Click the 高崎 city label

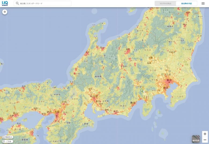tap(149, 63)
